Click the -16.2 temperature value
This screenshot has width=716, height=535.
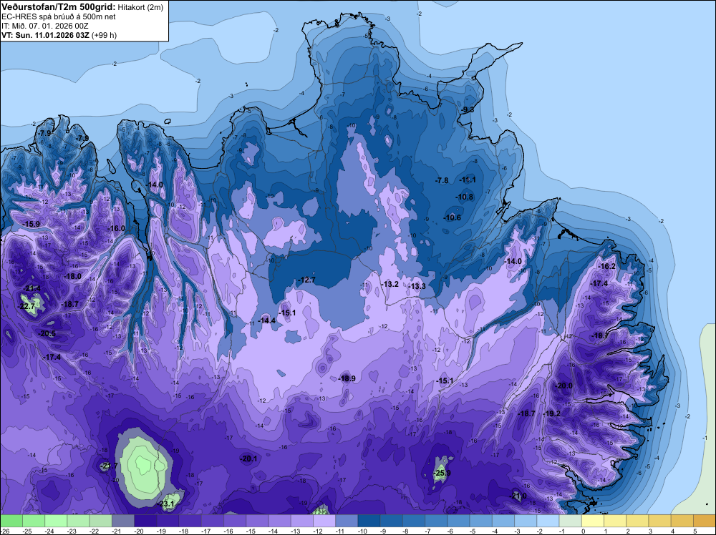tap(607, 266)
